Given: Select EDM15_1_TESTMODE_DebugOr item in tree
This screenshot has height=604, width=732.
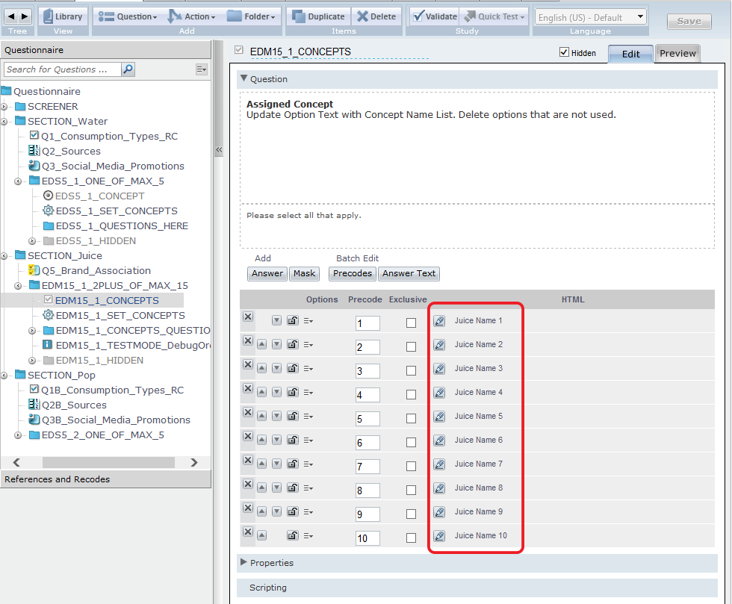Looking at the screenshot, I should (133, 346).
